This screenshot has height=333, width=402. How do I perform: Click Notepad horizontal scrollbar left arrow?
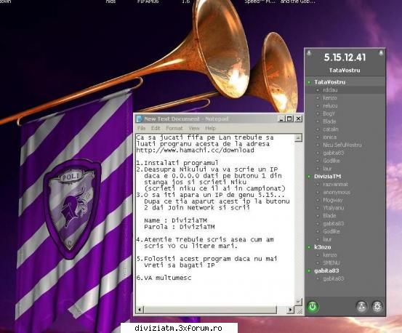click(x=140, y=310)
